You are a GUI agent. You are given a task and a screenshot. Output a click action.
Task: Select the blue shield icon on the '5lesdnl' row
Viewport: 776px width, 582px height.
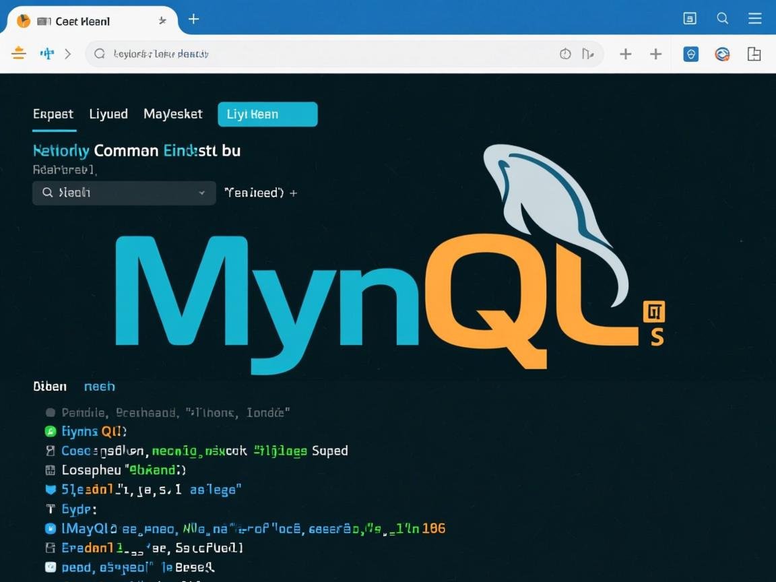tap(51, 490)
